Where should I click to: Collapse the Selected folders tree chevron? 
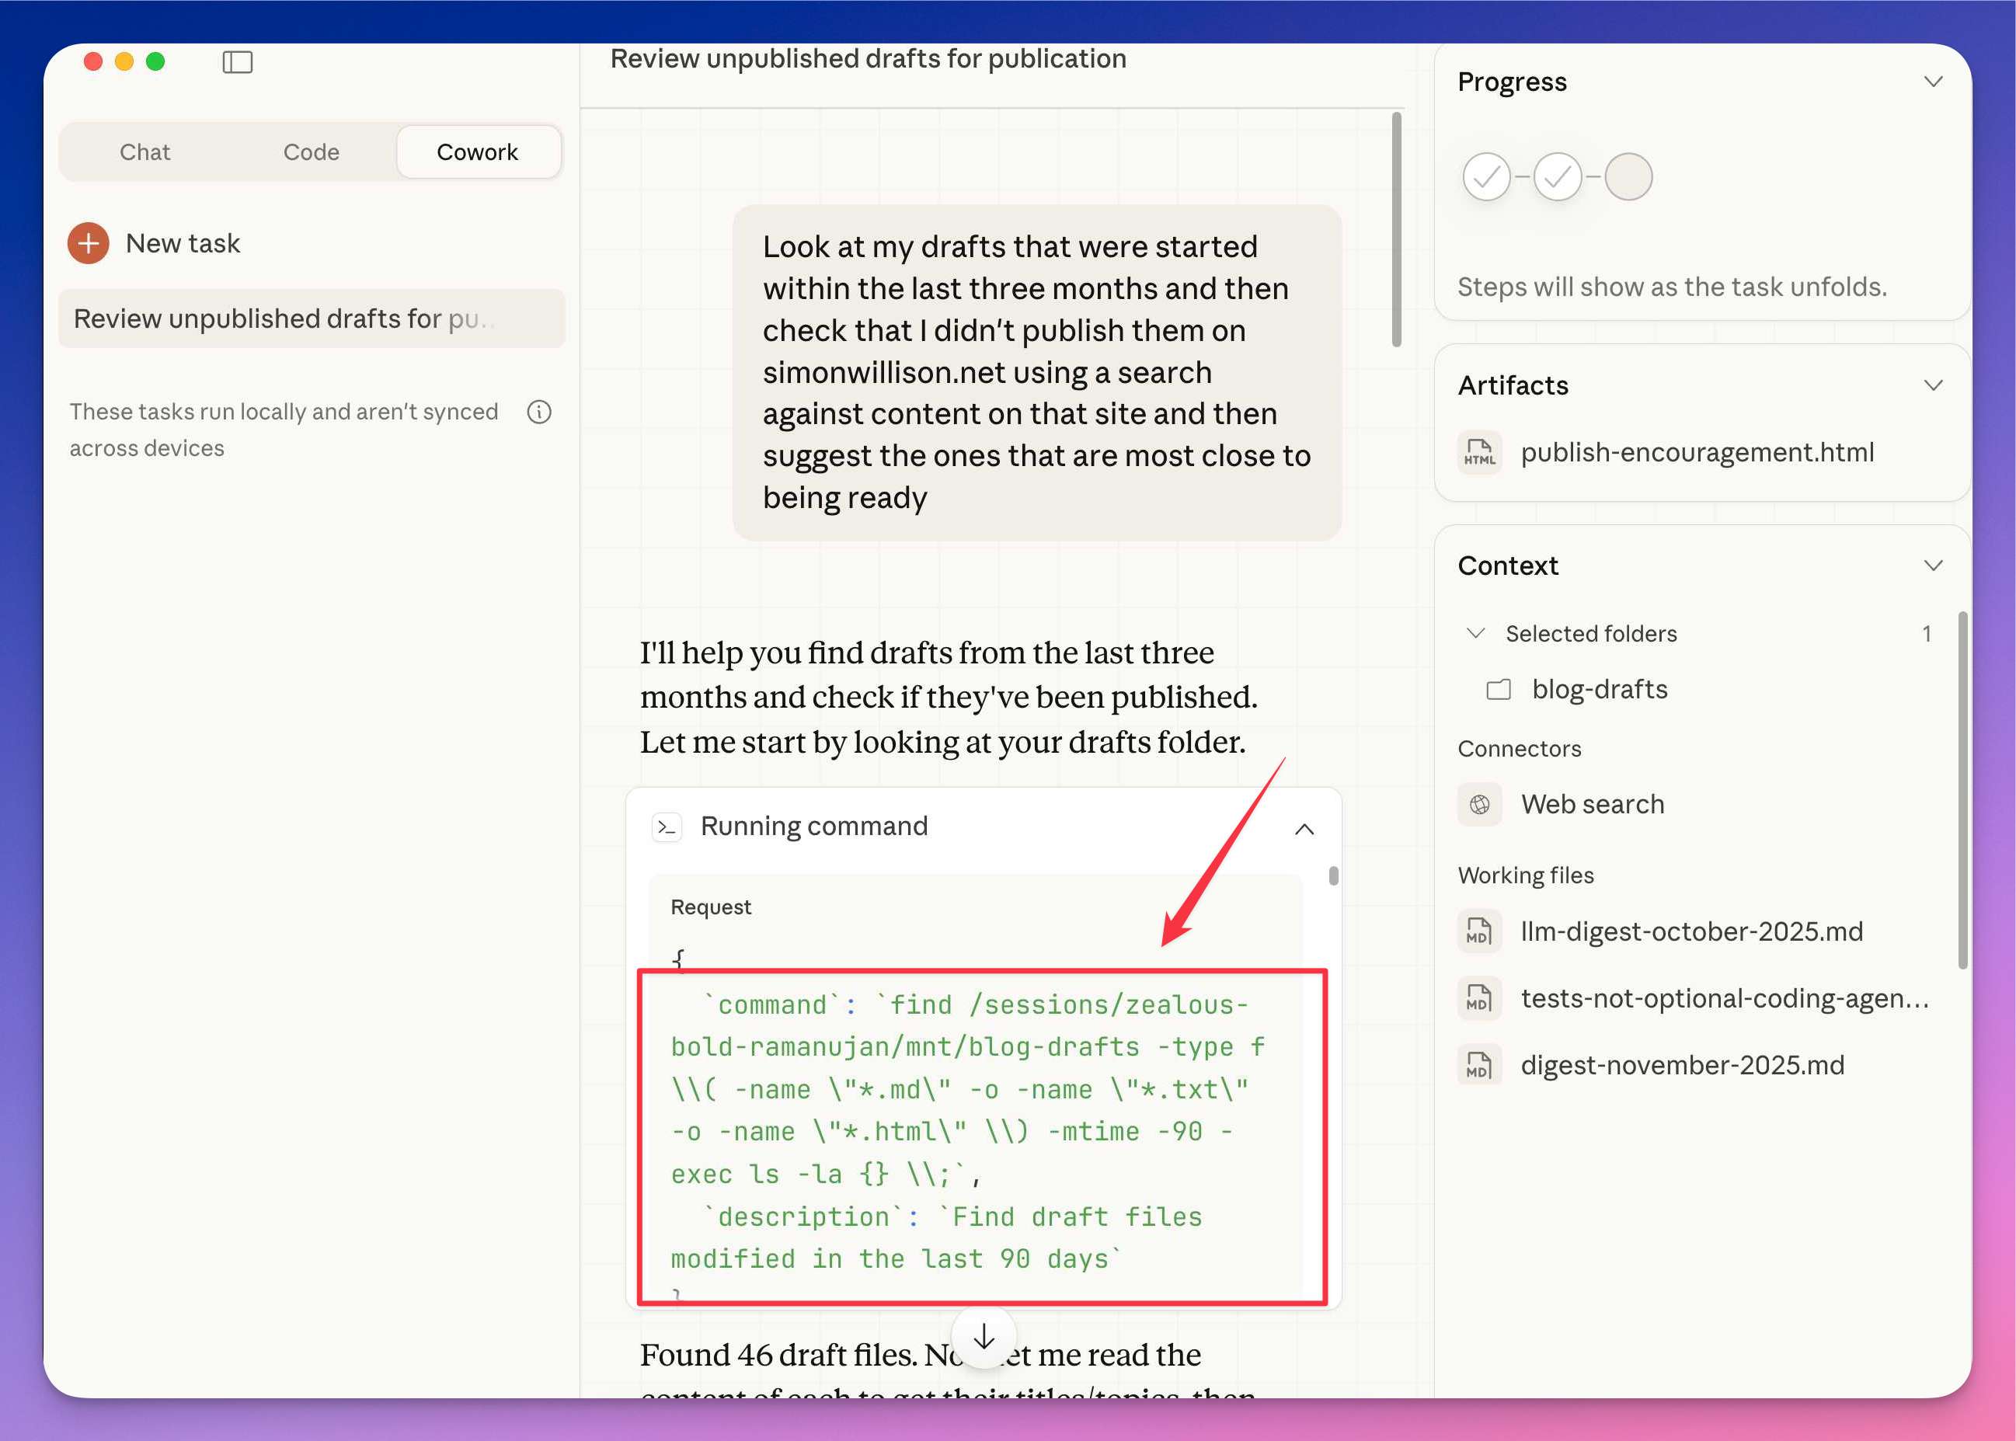coord(1475,634)
